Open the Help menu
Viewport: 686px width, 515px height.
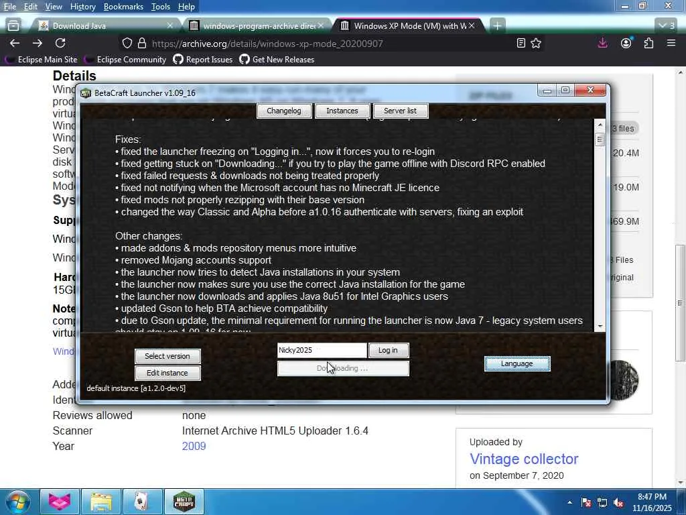pyautogui.click(x=186, y=7)
